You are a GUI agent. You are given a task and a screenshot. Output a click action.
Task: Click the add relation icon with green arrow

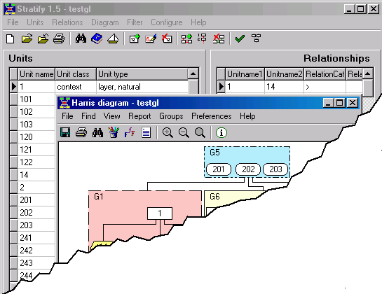[187, 38]
